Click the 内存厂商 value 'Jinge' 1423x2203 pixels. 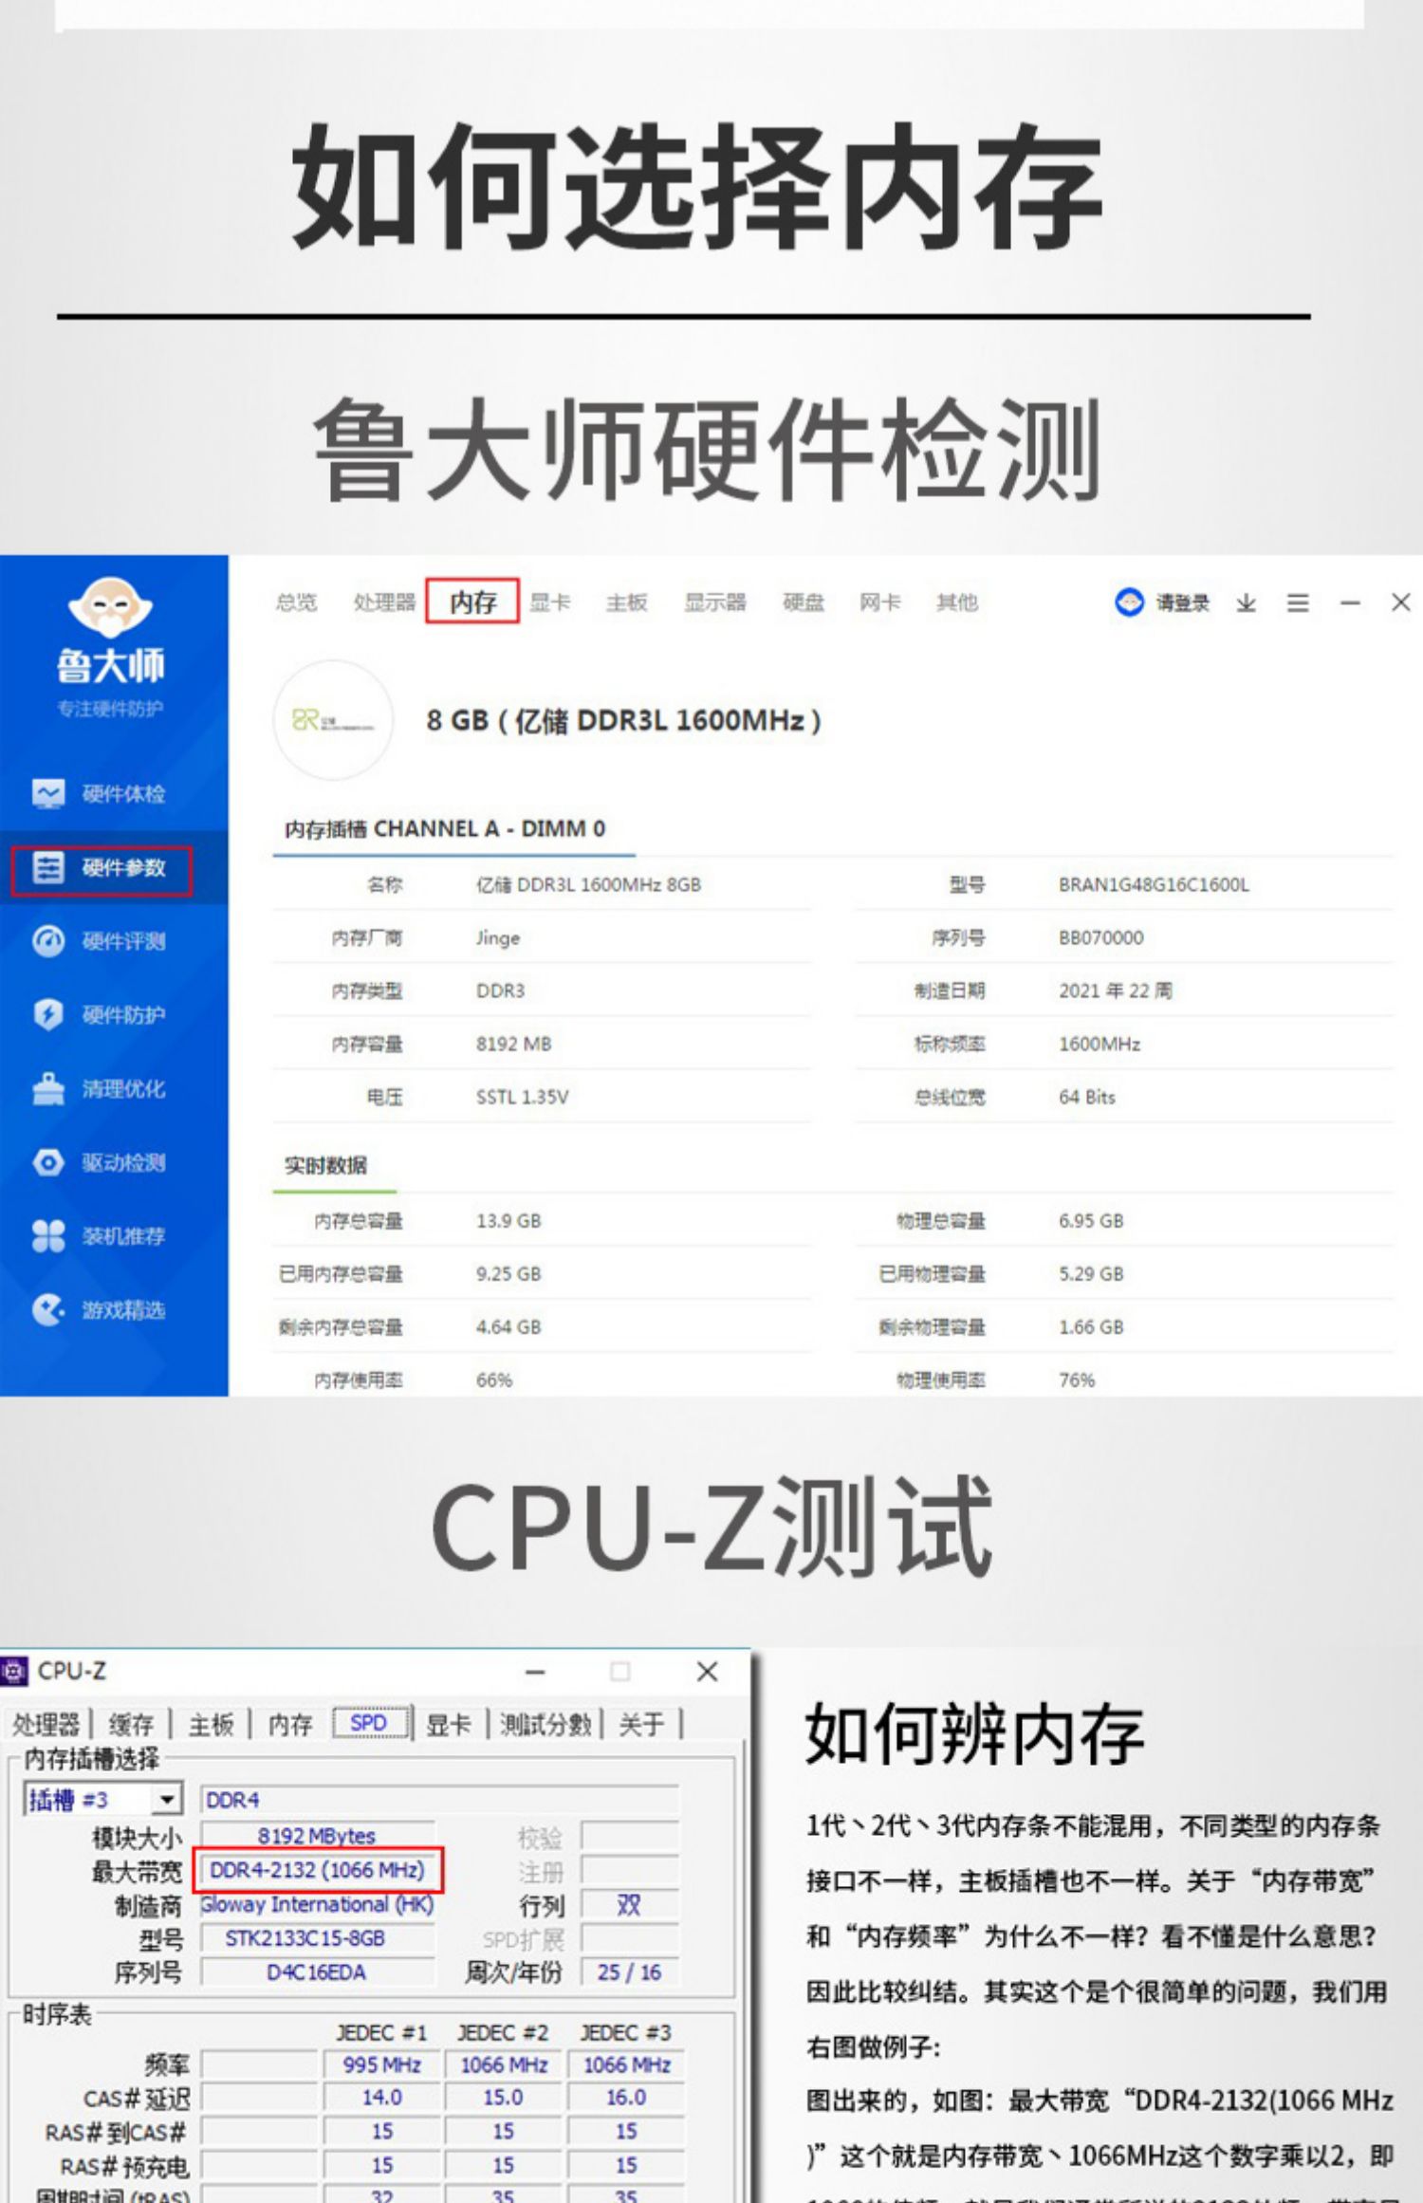pyautogui.click(x=498, y=937)
